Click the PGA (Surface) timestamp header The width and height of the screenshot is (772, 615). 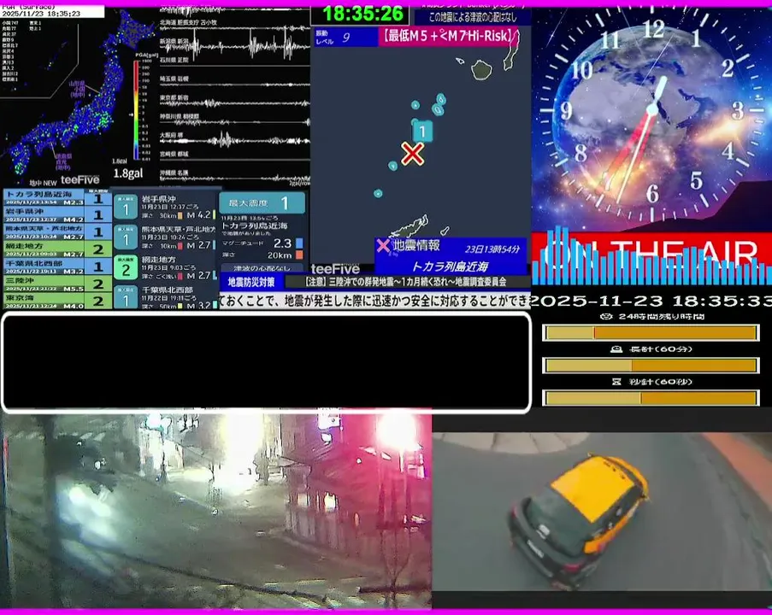52,11
